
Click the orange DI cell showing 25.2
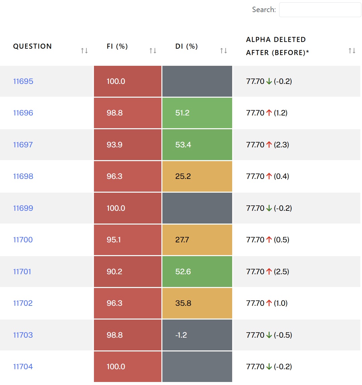[197, 176]
